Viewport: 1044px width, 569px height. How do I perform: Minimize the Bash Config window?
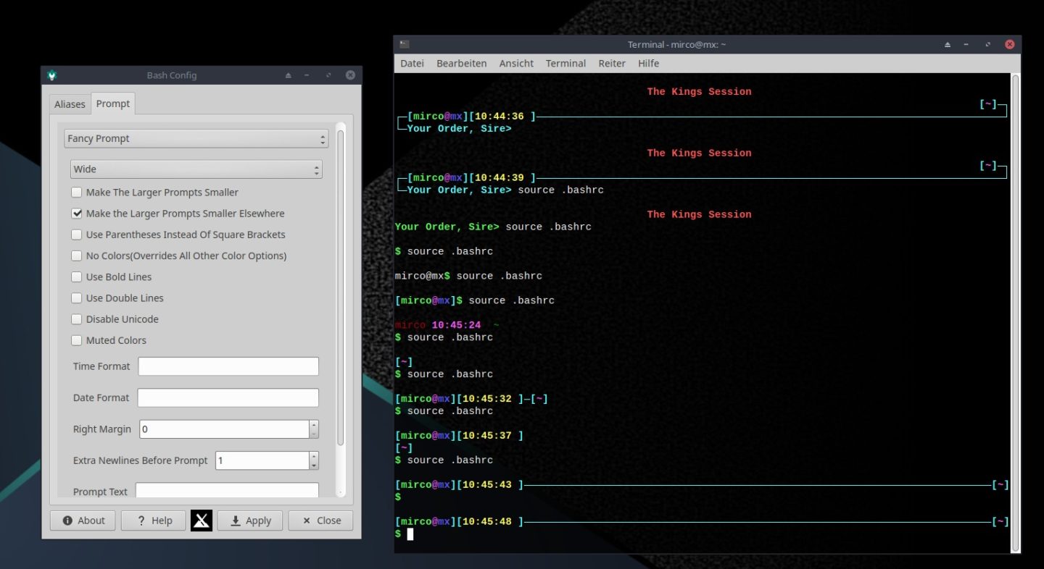click(307, 75)
